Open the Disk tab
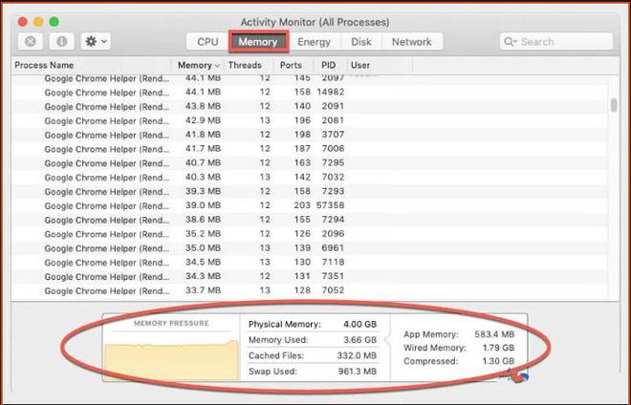This screenshot has width=631, height=405. click(x=361, y=42)
